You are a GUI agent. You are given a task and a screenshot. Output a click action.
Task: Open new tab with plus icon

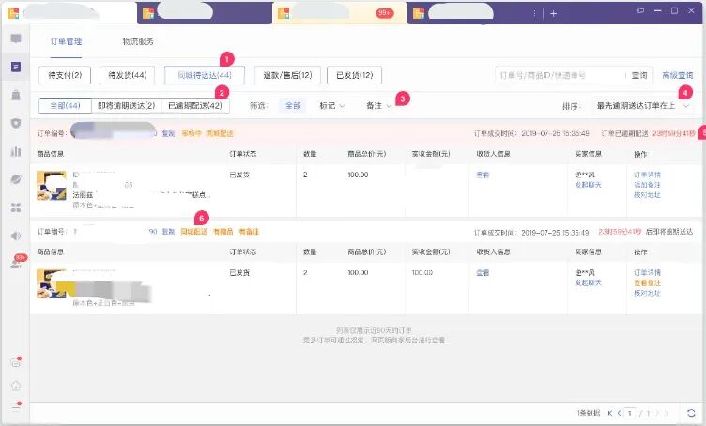point(553,13)
